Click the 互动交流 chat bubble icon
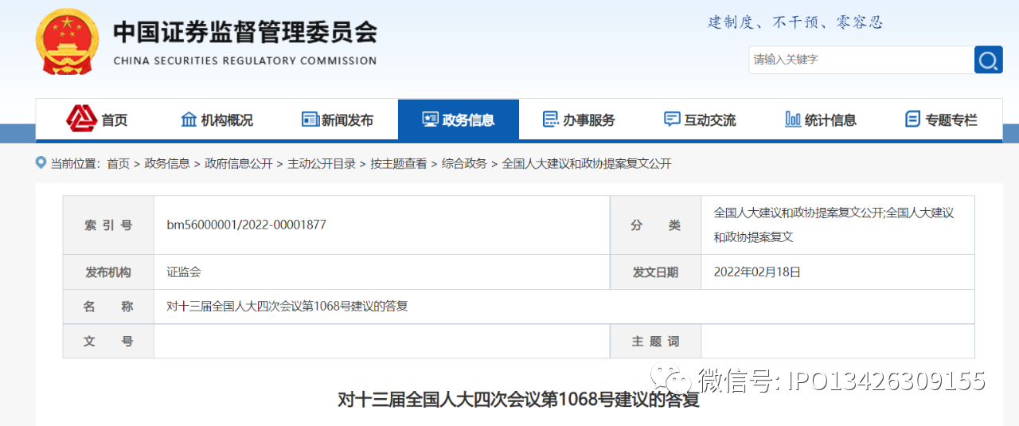The image size is (1019, 426). coord(672,119)
